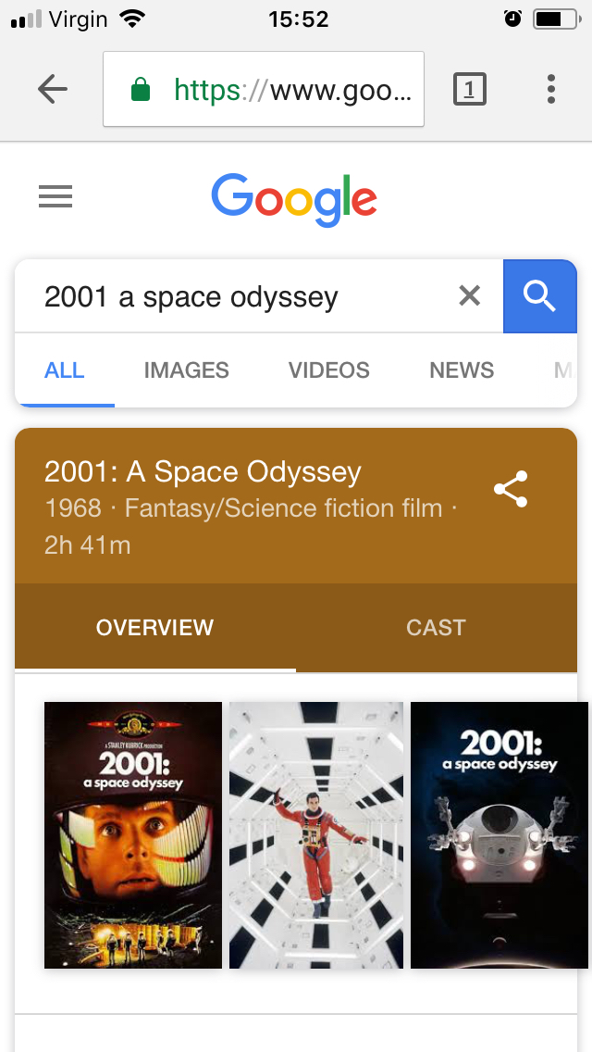Open the Google hamburger menu
Image resolution: width=592 pixels, height=1052 pixels.
tap(55, 196)
